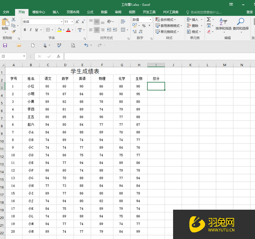Switch to the 页面布局 tab
The image size is (255, 239).
tap(73, 12)
